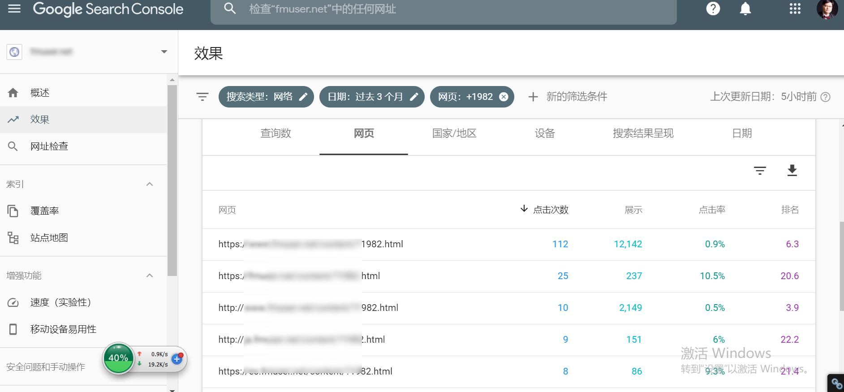Image resolution: width=844 pixels, height=392 pixels.
Task: Open the notifications bell
Action: coord(745,9)
